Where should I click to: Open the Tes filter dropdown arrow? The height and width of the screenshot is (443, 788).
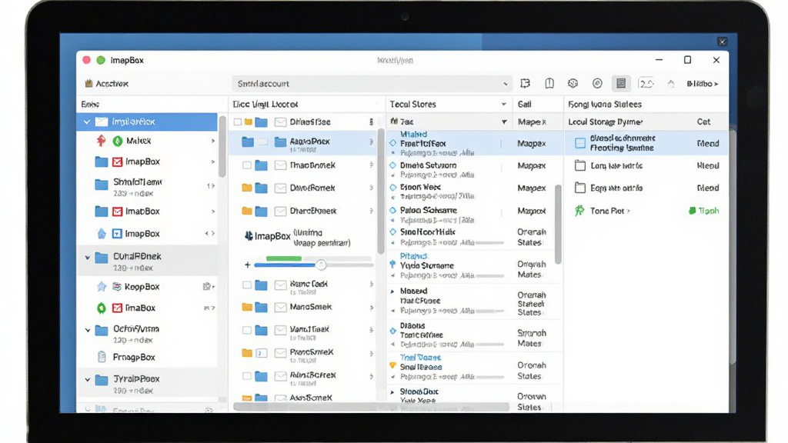[504, 122]
